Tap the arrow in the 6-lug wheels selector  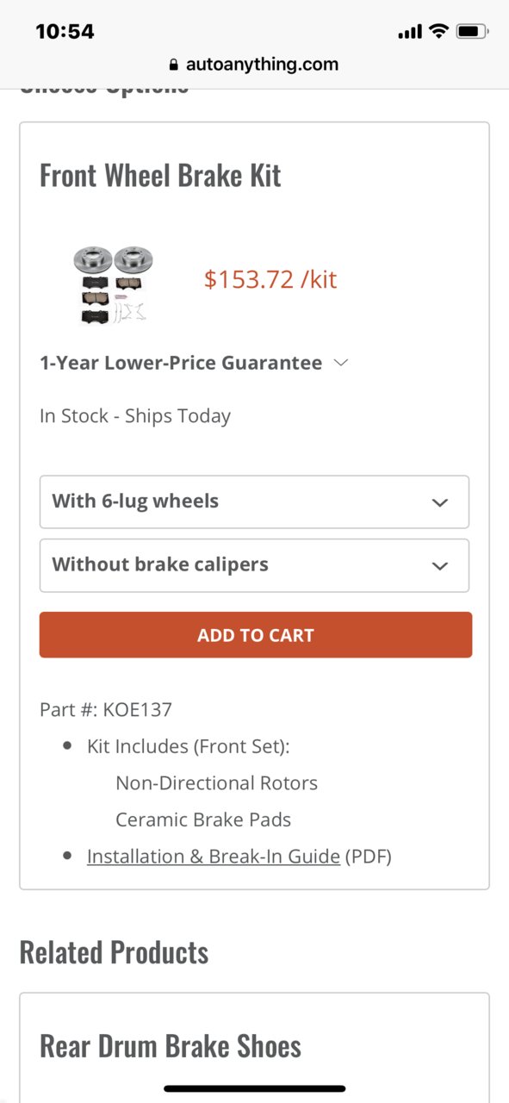[440, 502]
